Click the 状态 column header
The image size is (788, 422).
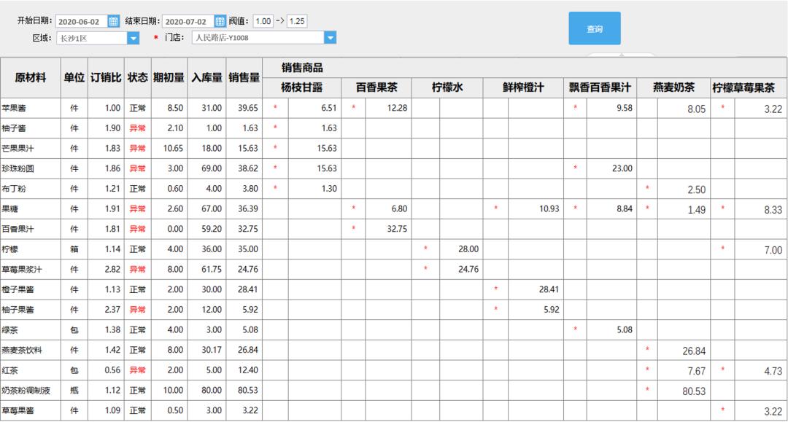click(x=137, y=77)
